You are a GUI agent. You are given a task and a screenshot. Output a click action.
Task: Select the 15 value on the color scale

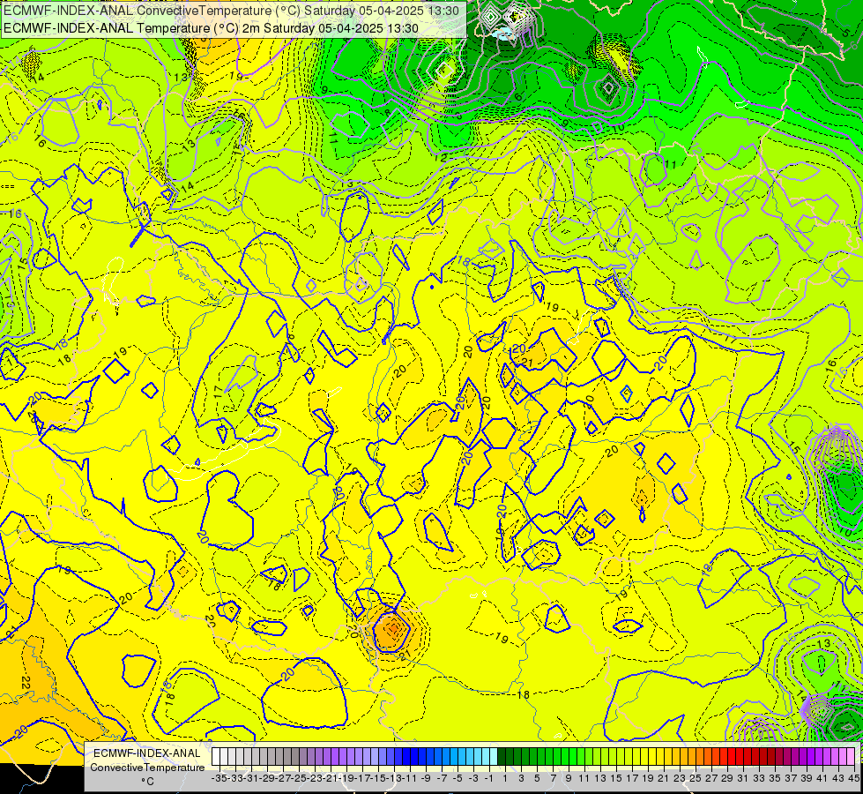[616, 779]
